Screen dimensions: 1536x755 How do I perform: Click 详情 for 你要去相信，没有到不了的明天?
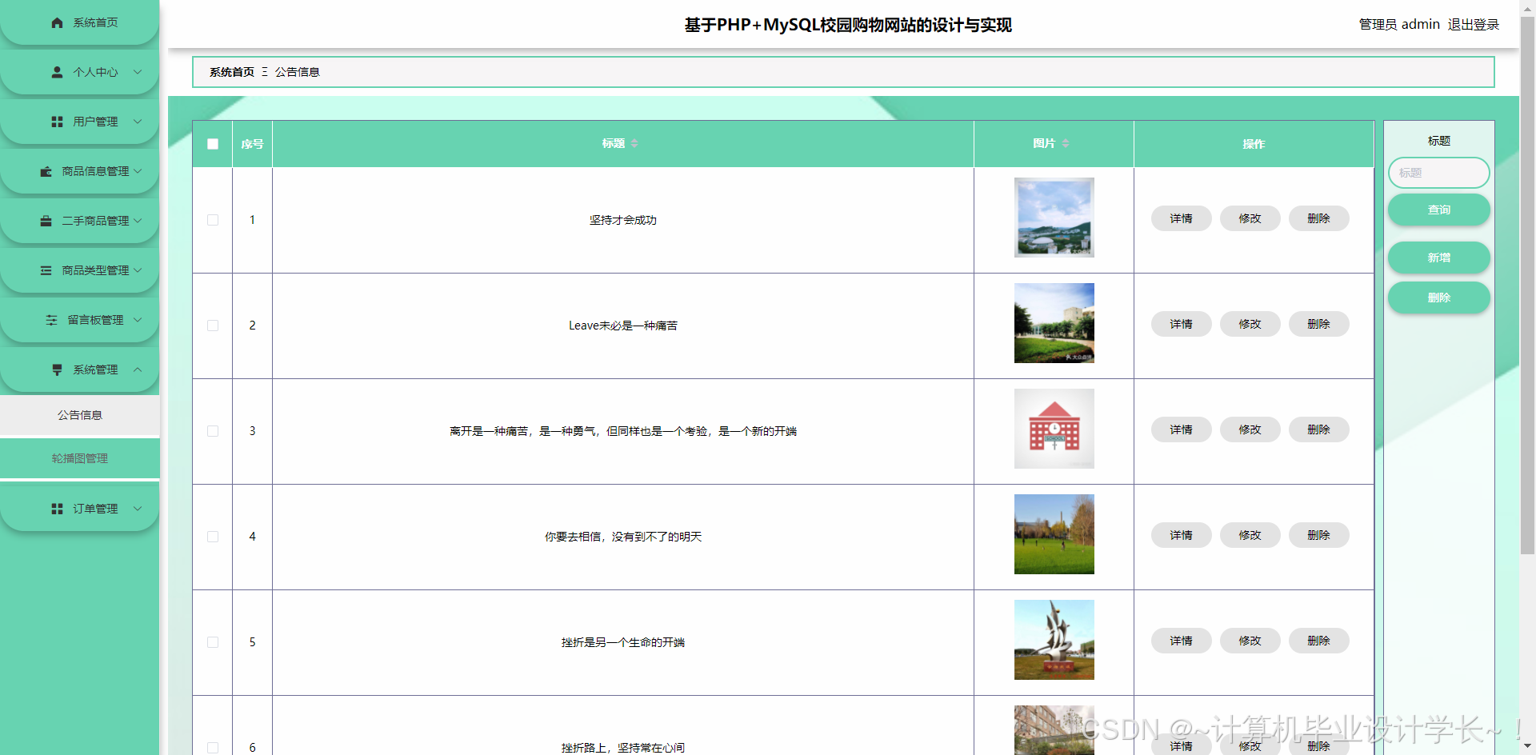(x=1181, y=535)
